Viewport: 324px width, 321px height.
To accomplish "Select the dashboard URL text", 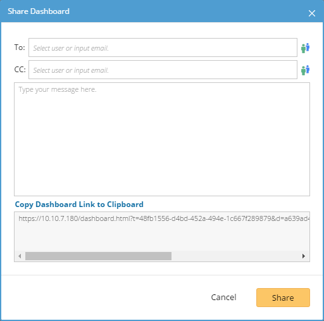I will pyautogui.click(x=164, y=218).
